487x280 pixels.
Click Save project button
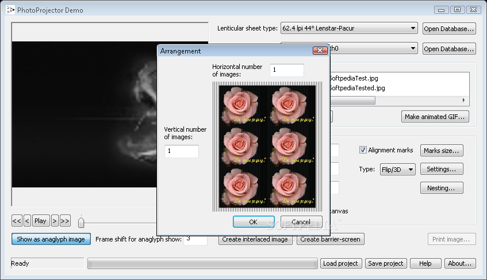click(386, 263)
